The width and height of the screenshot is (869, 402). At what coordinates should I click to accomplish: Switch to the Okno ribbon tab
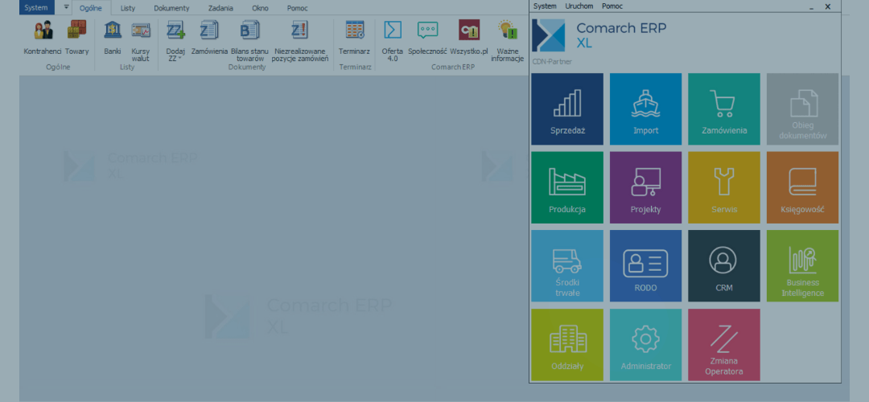(260, 8)
